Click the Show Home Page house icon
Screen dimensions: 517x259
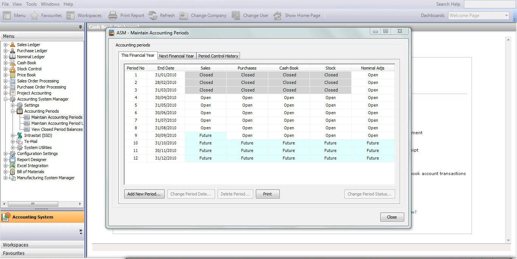(x=277, y=16)
